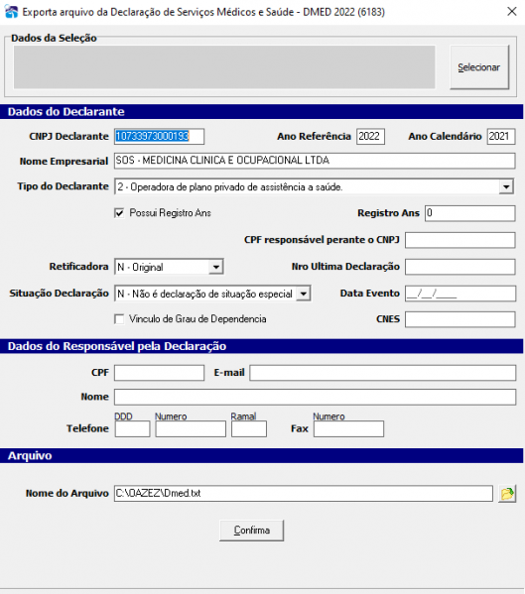Click the Arquivo section header
Image resolution: width=525 pixels, height=594 pixels.
tap(262, 456)
